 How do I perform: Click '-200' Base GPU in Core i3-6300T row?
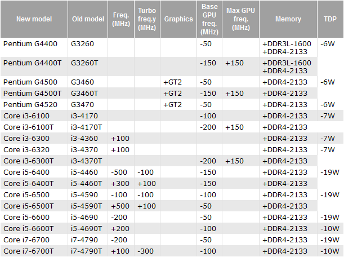(x=209, y=161)
